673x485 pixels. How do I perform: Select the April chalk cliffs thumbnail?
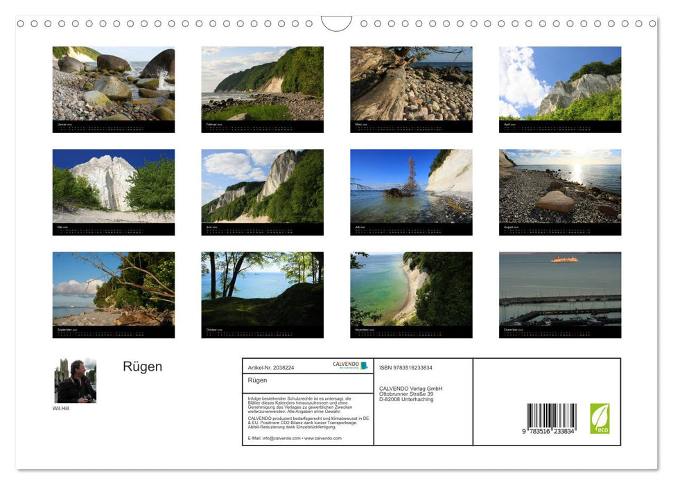(560, 89)
